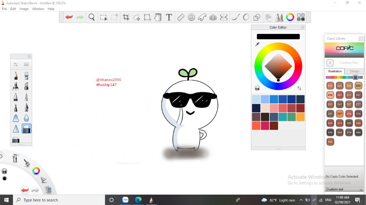Select Copic marker E15
The width and height of the screenshot is (366, 205).
[x=330, y=86]
